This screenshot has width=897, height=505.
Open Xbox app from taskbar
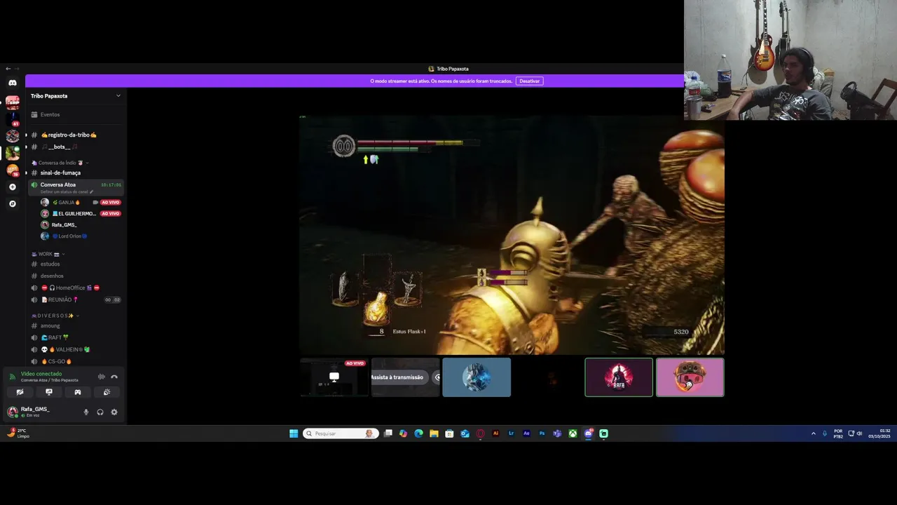(573, 433)
